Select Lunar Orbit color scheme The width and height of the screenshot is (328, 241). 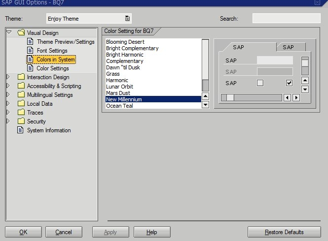pos(153,87)
